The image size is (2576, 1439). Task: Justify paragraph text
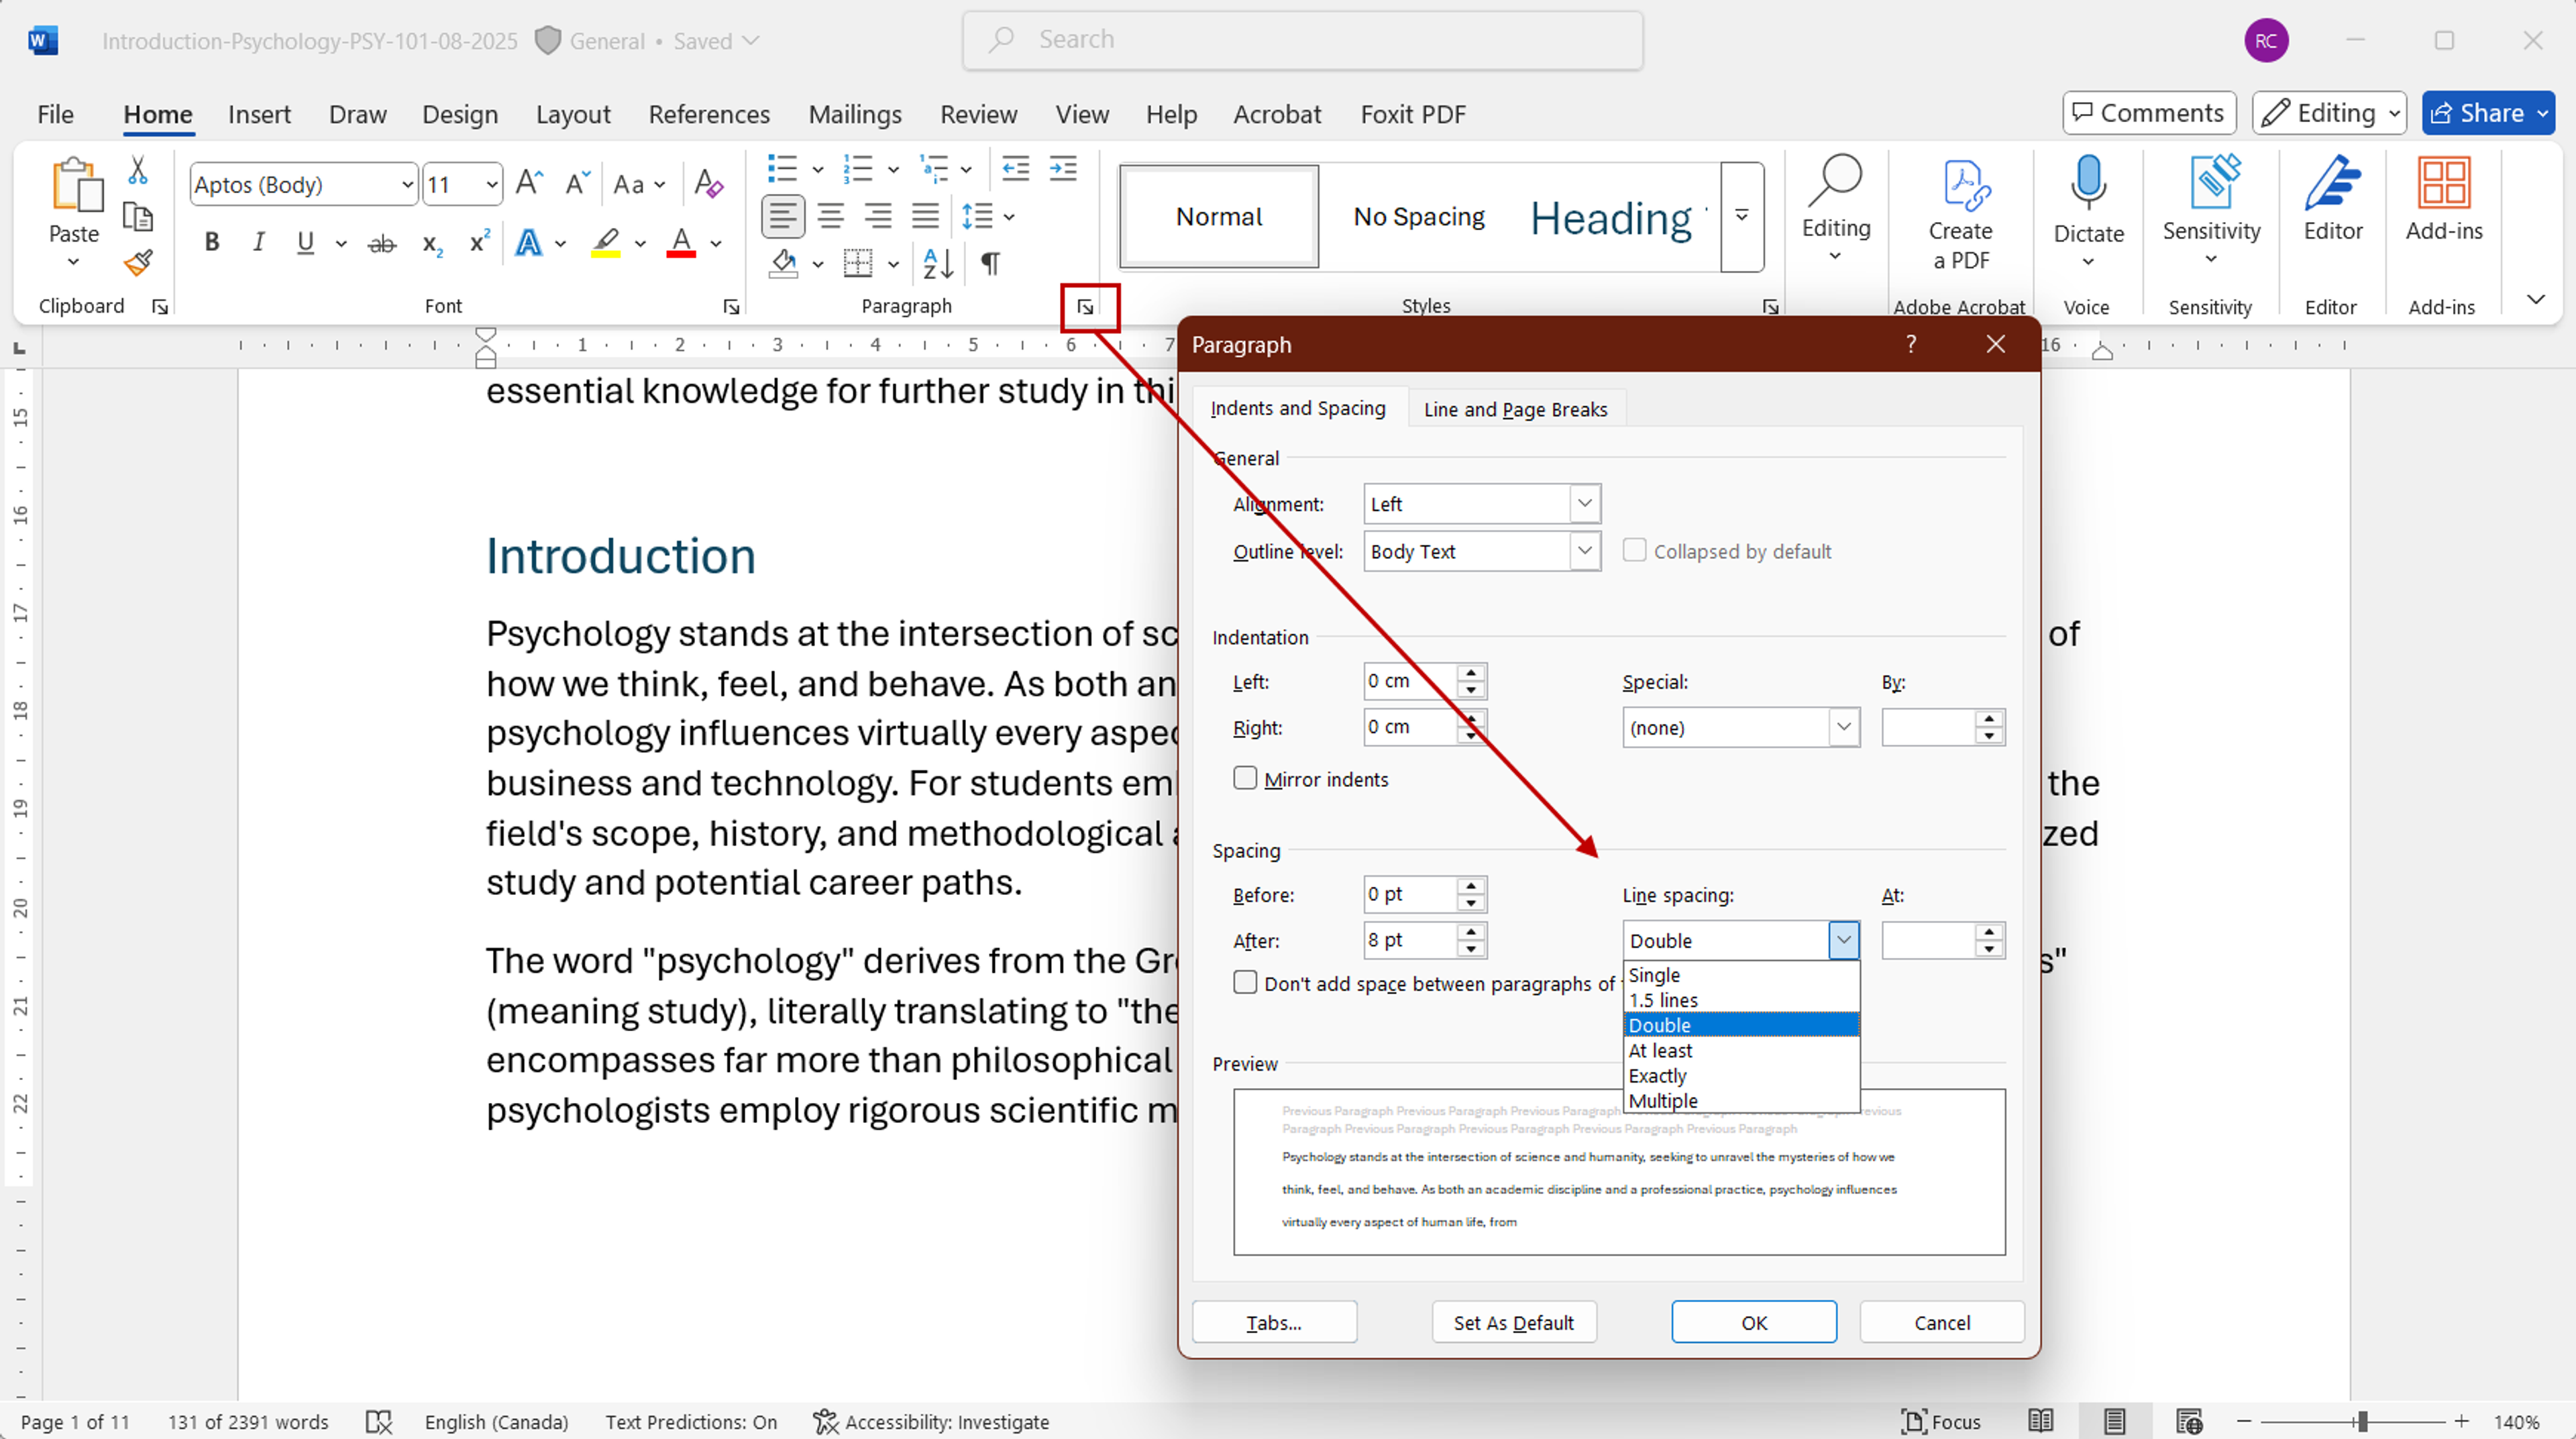click(925, 216)
